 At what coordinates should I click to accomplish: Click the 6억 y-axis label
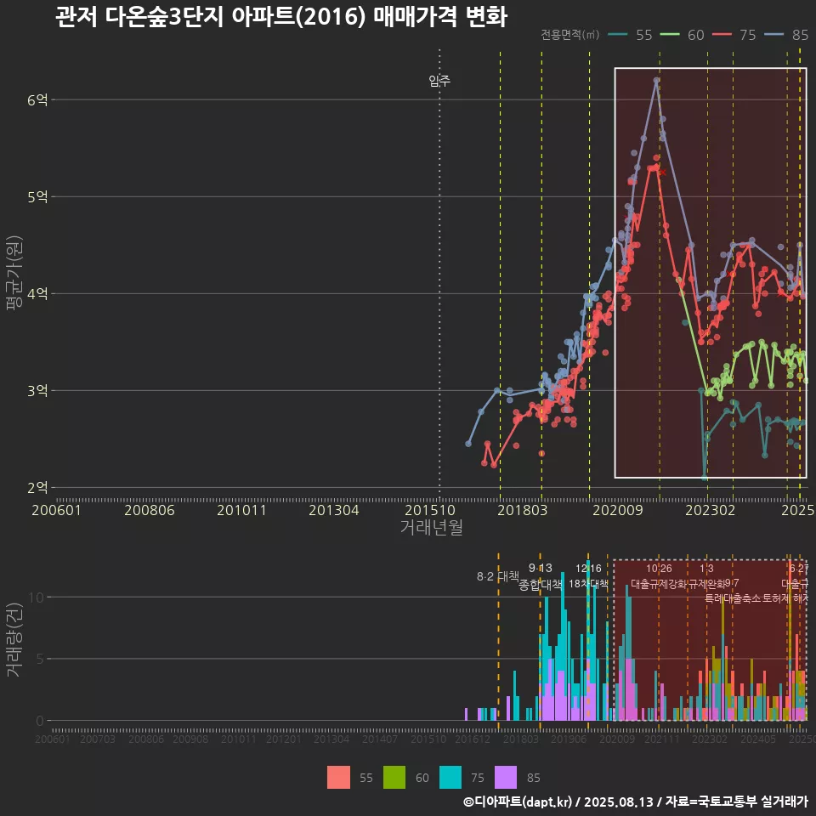[x=37, y=100]
